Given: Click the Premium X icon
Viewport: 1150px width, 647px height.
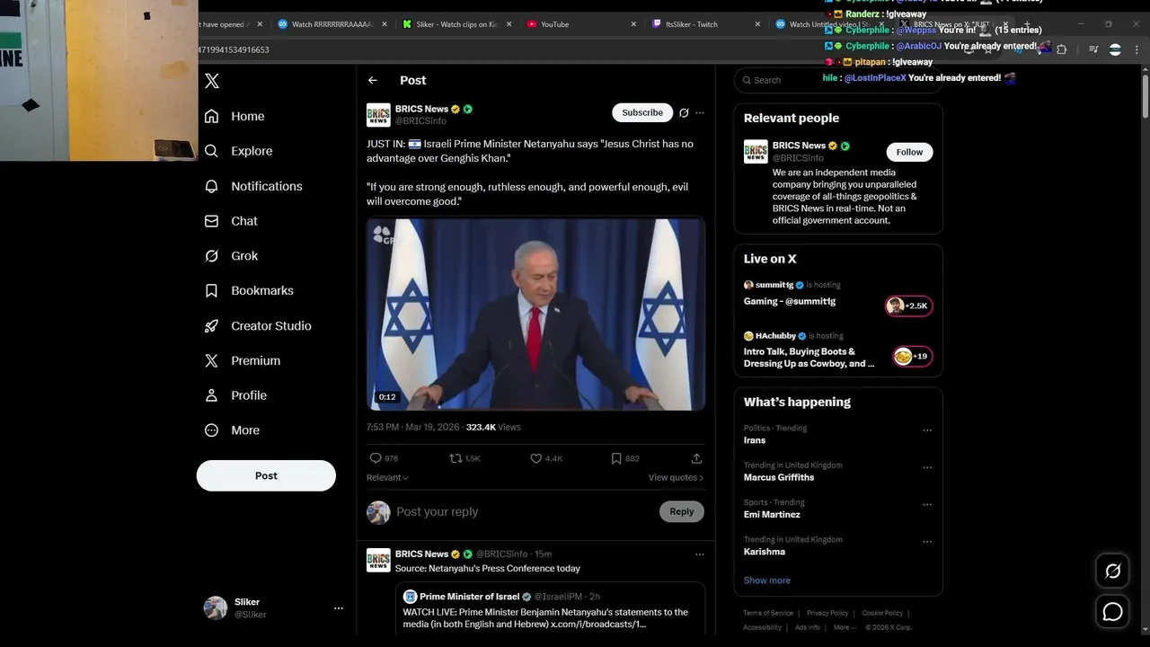Looking at the screenshot, I should coord(212,360).
